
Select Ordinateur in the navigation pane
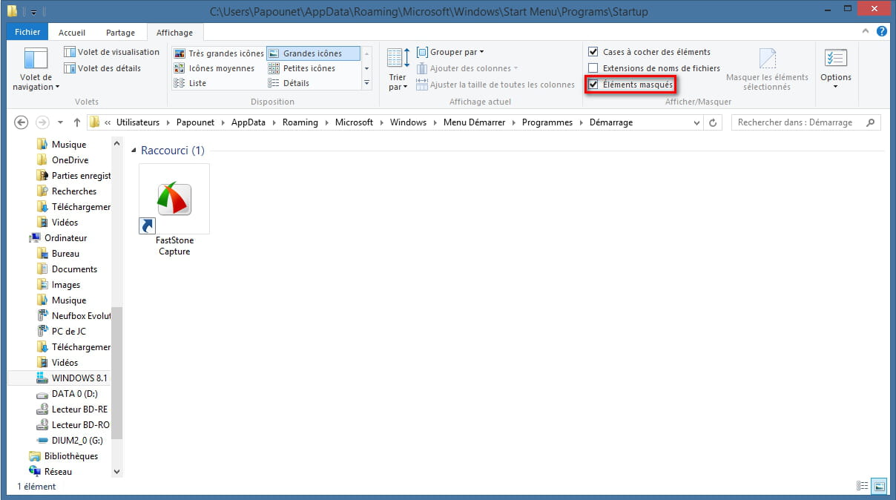(65, 238)
